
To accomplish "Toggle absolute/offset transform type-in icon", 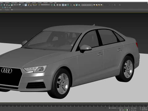I will (109, 108).
